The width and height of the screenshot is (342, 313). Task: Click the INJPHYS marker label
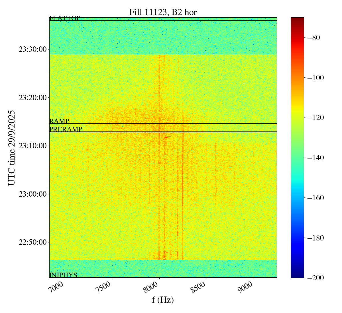tap(63, 275)
